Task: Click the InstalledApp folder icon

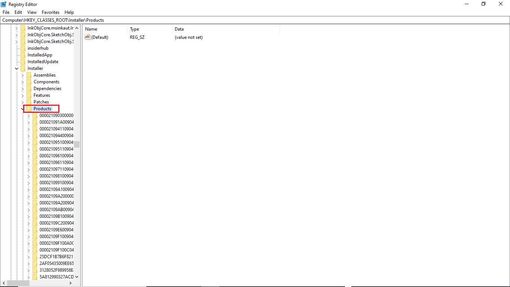Action: (x=23, y=55)
